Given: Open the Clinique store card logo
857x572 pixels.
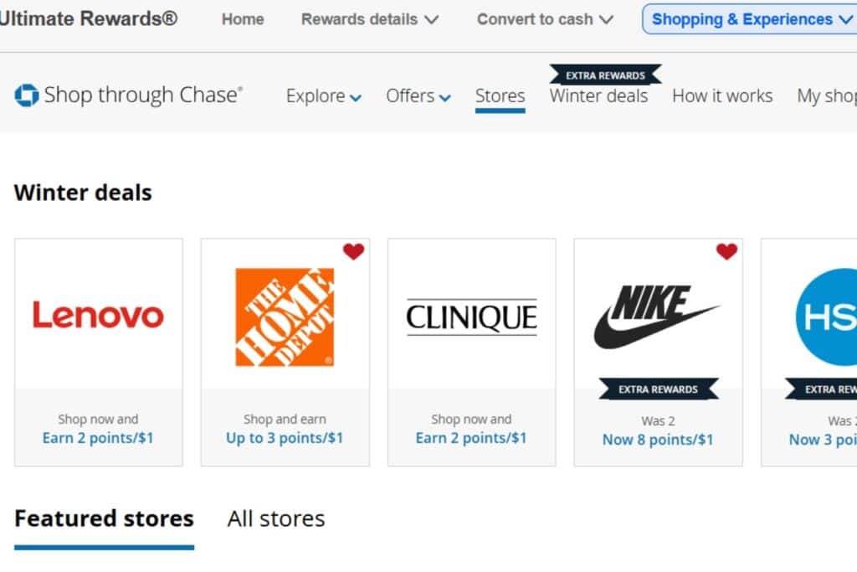Looking at the screenshot, I should tap(471, 317).
